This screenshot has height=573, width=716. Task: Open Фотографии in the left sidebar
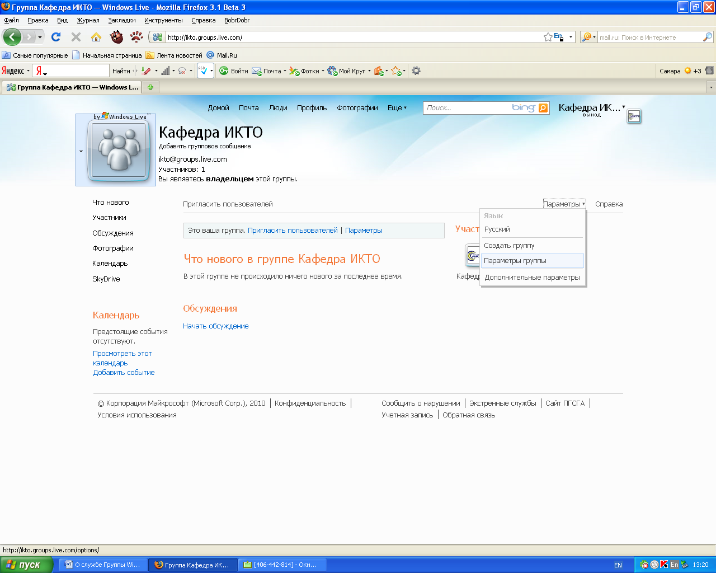coord(113,248)
